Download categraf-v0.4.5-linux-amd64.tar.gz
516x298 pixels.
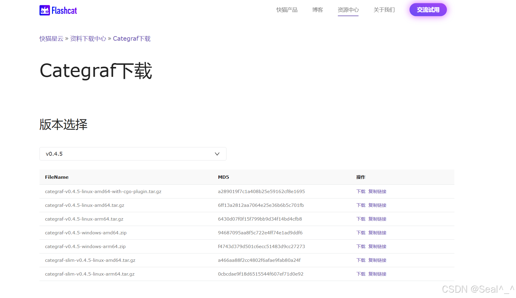[361, 205]
